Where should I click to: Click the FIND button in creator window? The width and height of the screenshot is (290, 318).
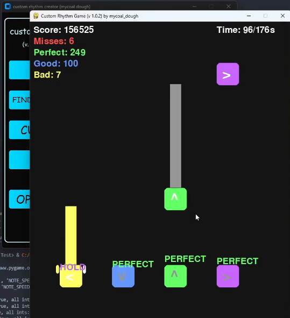pyautogui.click(x=19, y=100)
